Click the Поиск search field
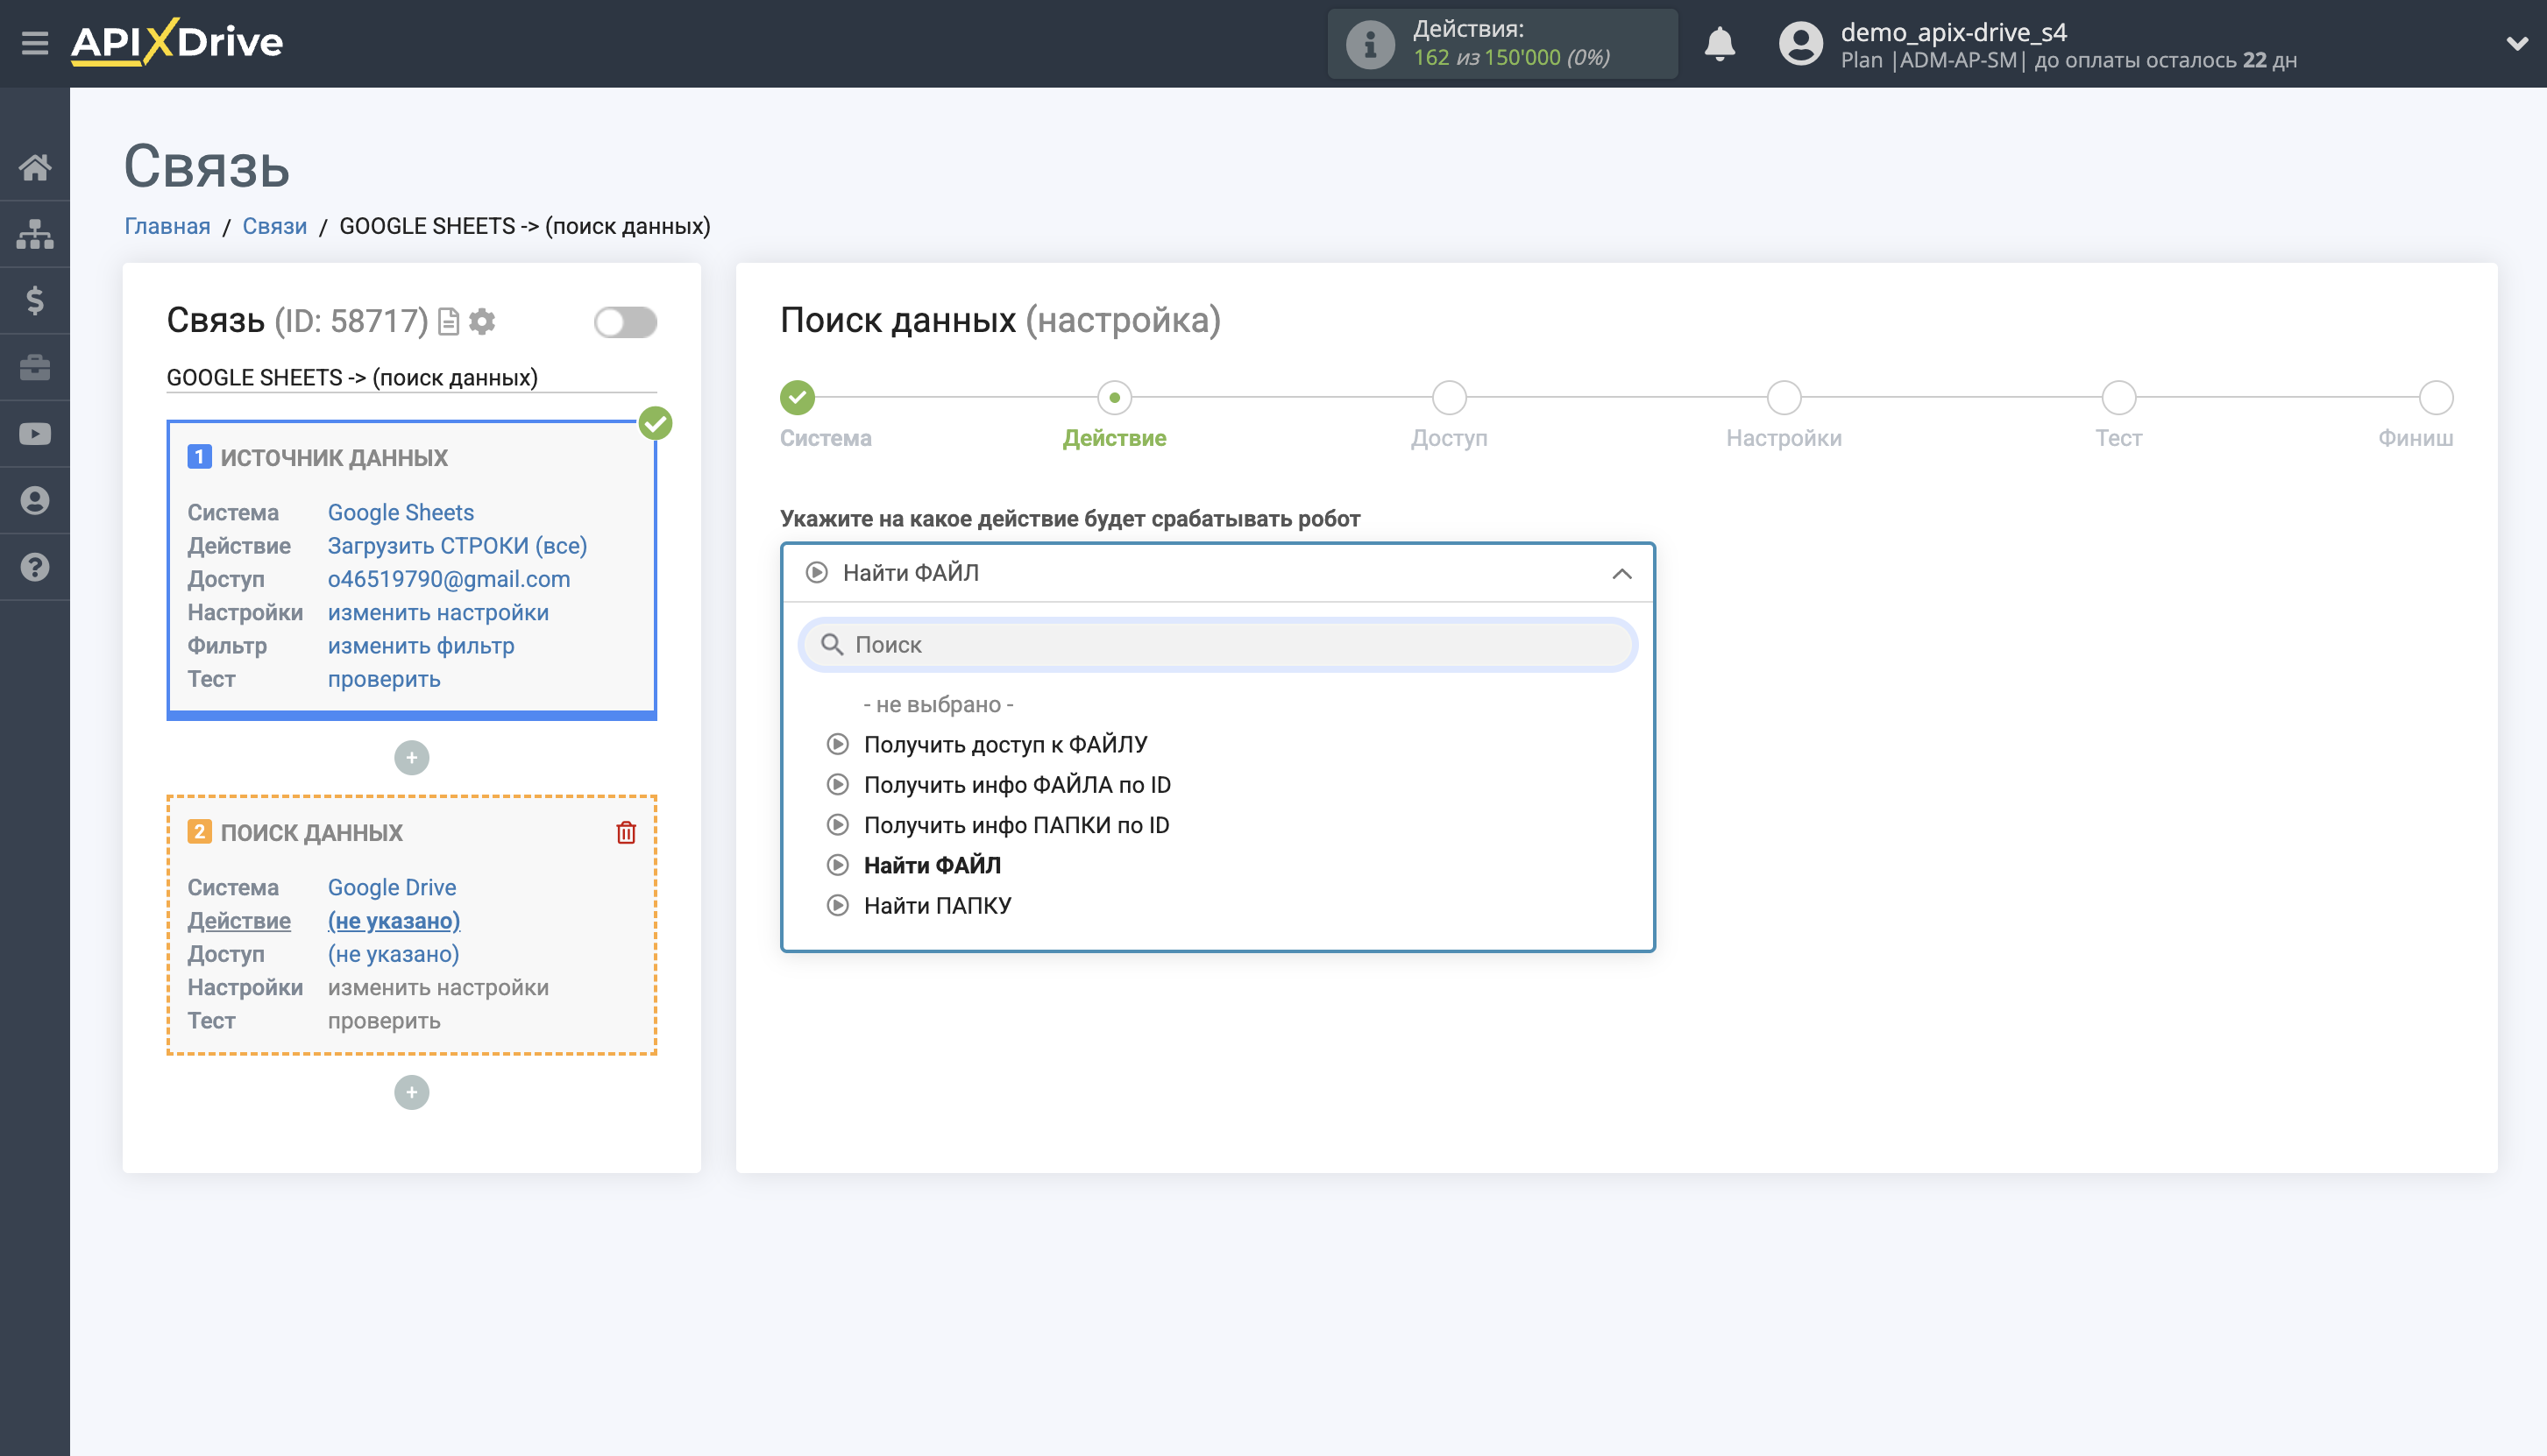The width and height of the screenshot is (2547, 1456). click(x=1217, y=645)
